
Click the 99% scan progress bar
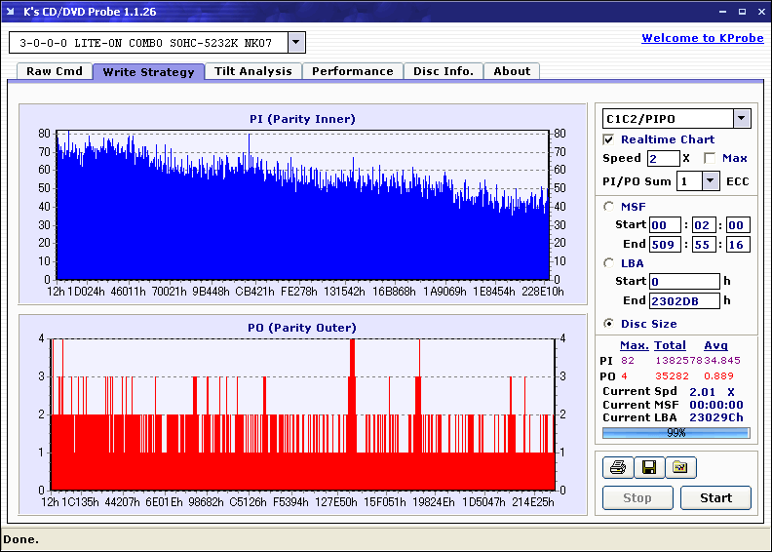coord(676,433)
